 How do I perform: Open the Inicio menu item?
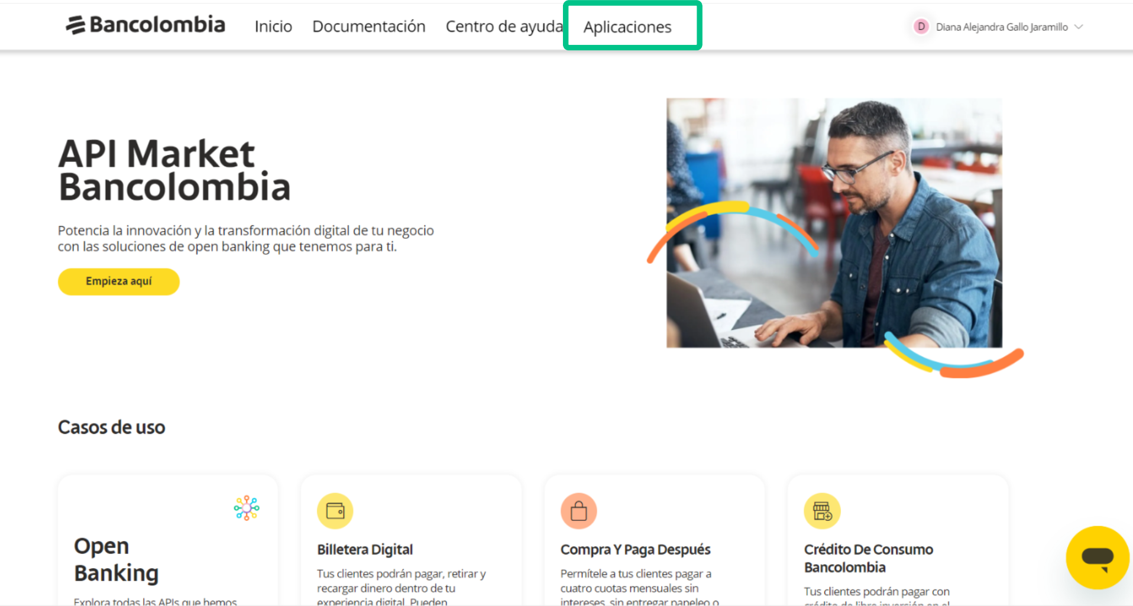pos(273,27)
